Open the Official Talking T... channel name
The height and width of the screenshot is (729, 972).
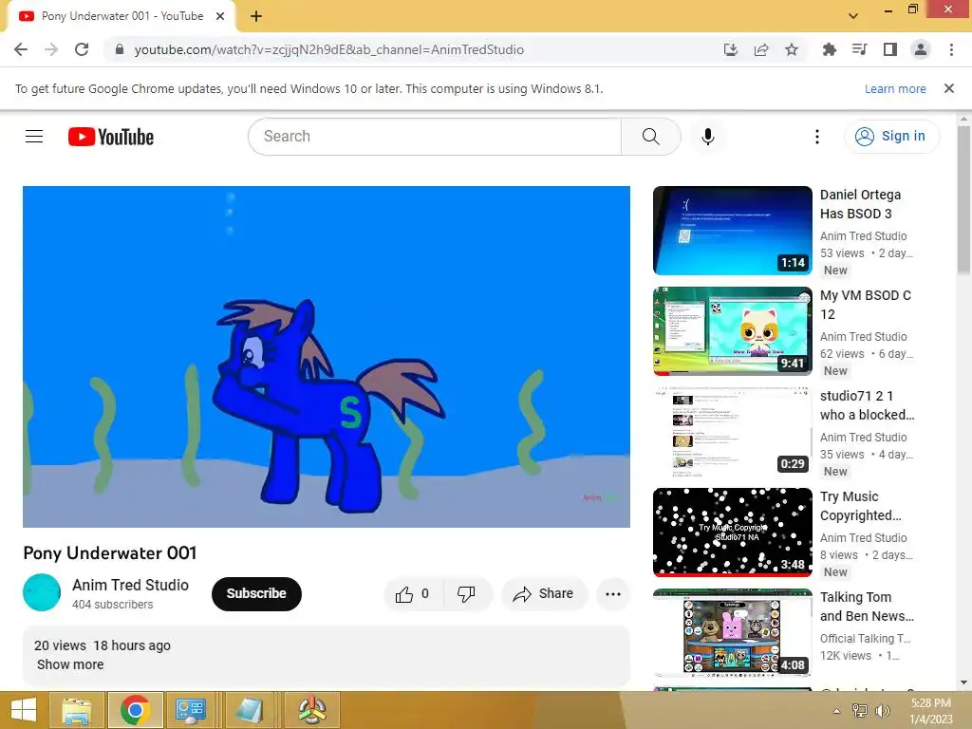tap(866, 639)
